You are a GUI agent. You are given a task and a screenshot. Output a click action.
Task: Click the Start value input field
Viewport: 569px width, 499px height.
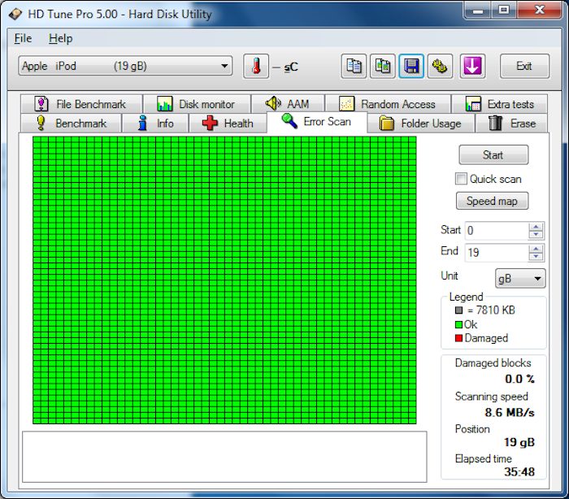coord(497,231)
